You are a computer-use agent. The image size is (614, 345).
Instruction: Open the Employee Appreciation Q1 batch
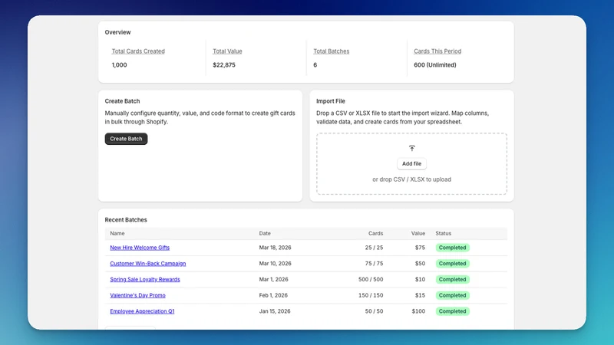(x=142, y=311)
